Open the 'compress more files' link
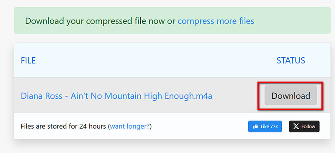 (216, 21)
